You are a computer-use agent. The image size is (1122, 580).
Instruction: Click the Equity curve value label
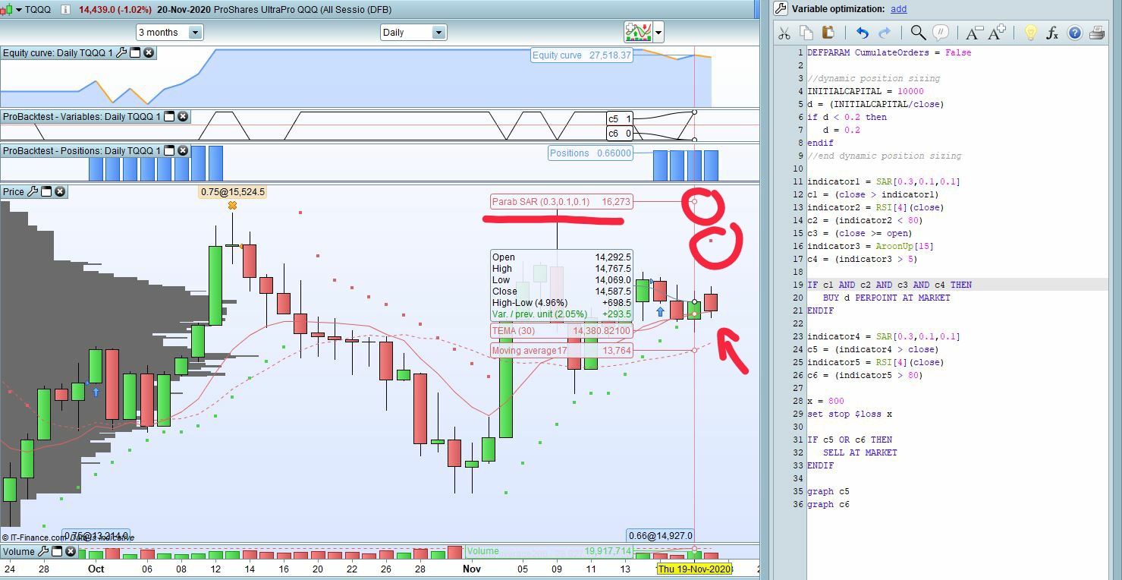582,55
